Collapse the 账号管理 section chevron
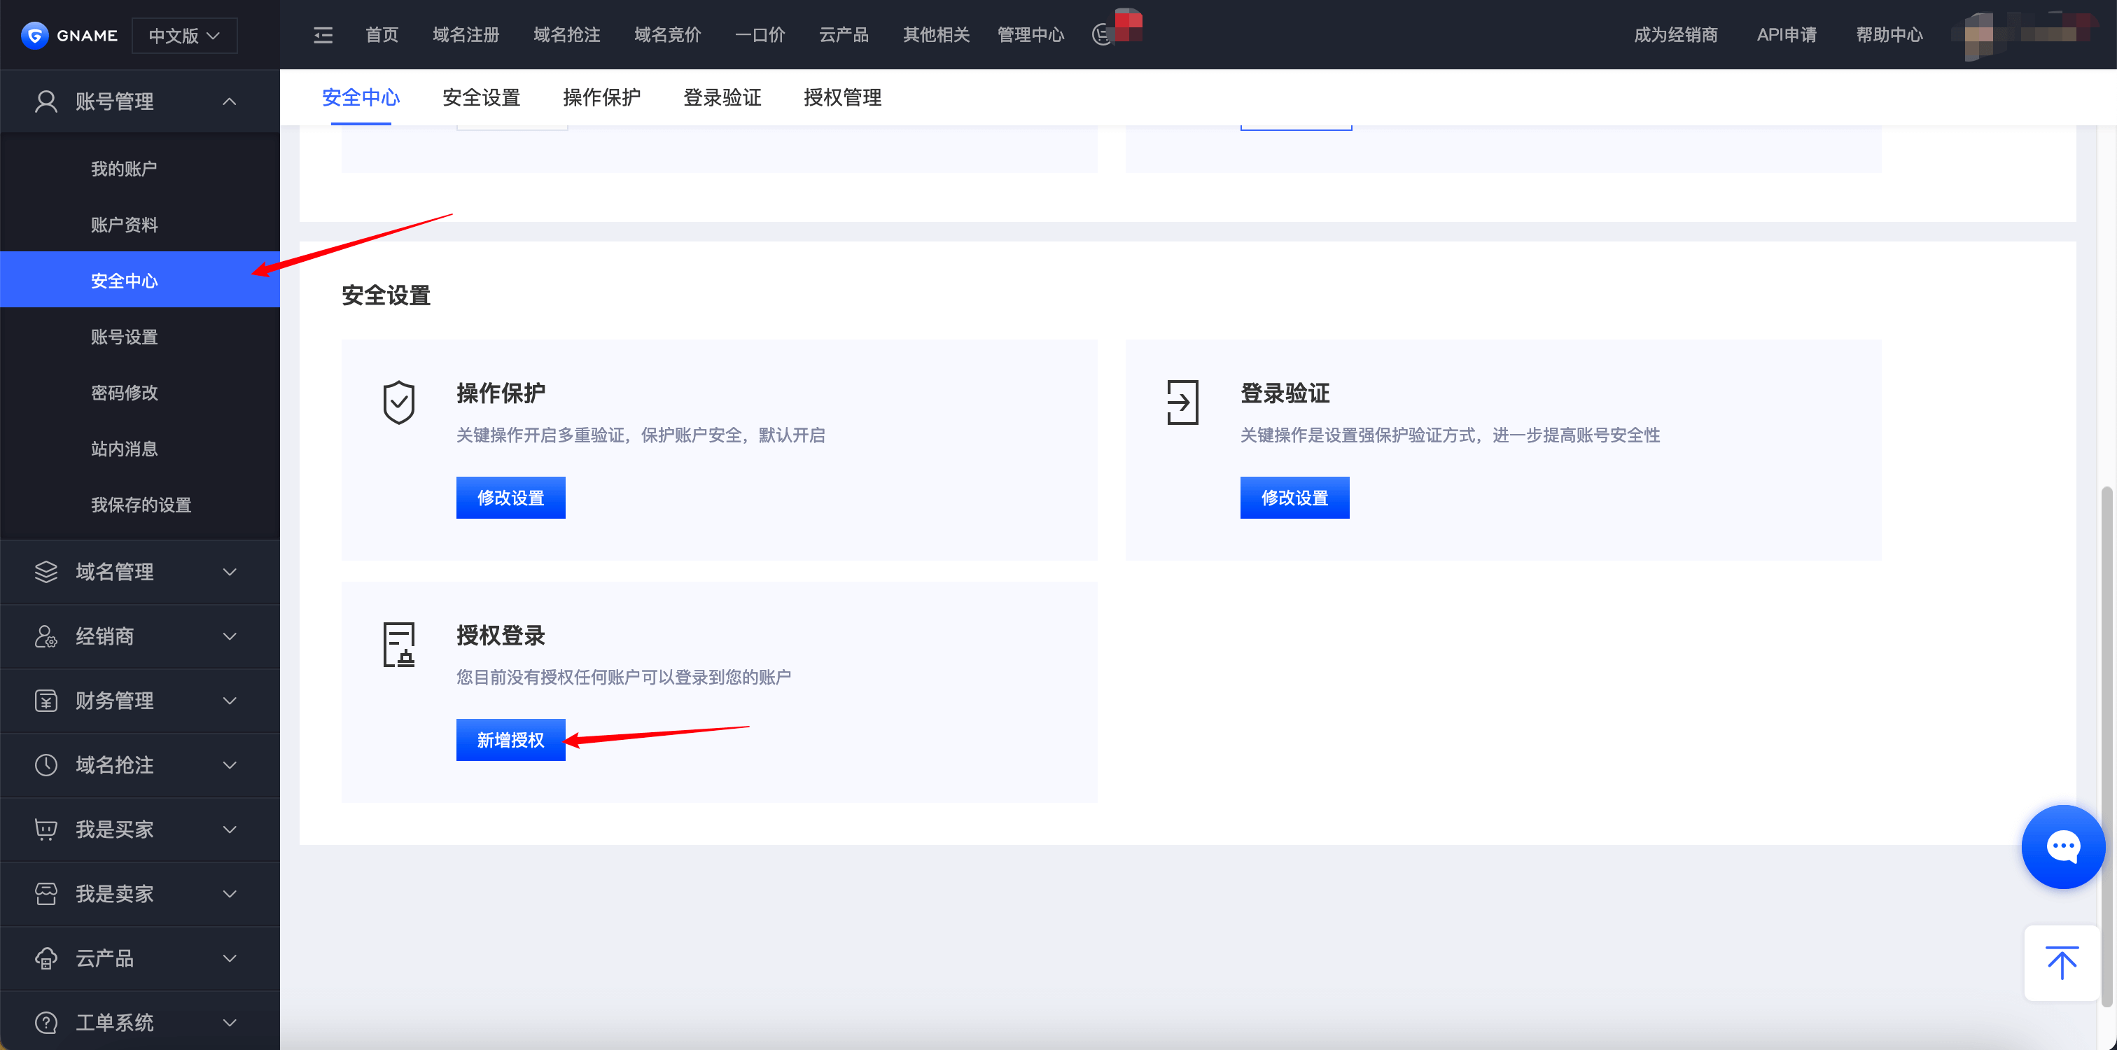2117x1050 pixels. point(230,101)
